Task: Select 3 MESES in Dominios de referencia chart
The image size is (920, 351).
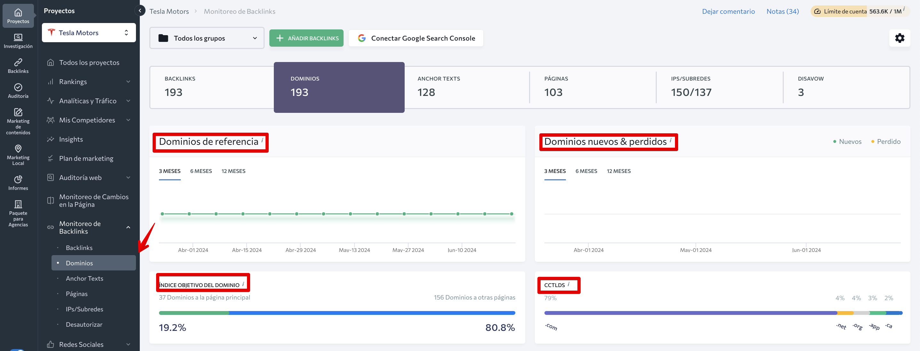Action: click(x=170, y=171)
